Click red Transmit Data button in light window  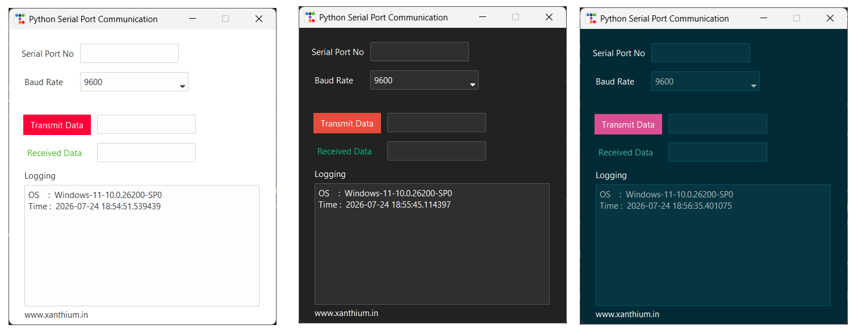pos(57,125)
